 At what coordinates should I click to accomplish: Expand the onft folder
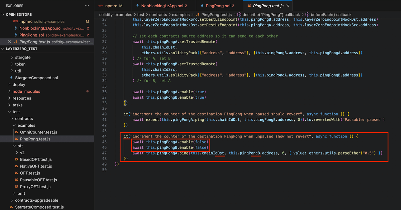tap(21, 194)
